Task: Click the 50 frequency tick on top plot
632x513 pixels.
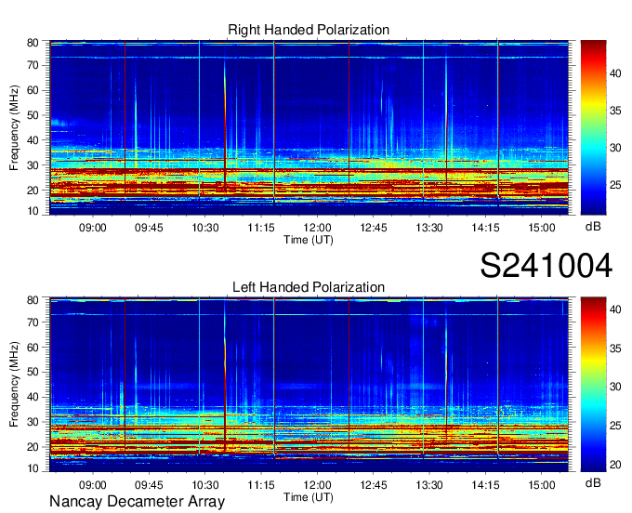Action: click(33, 115)
